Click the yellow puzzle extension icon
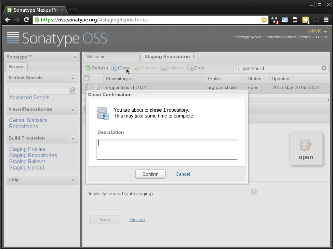 coord(306,20)
